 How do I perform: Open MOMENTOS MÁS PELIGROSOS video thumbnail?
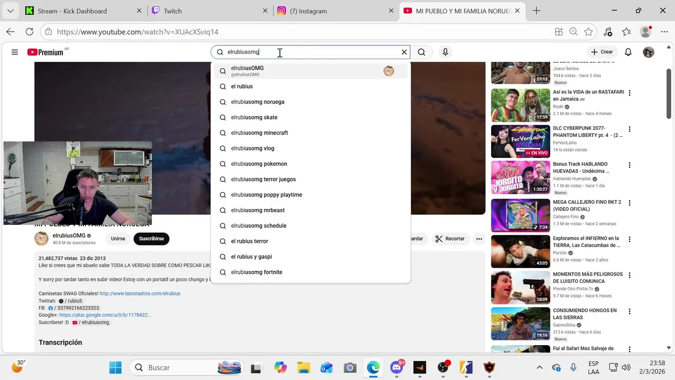[520, 287]
